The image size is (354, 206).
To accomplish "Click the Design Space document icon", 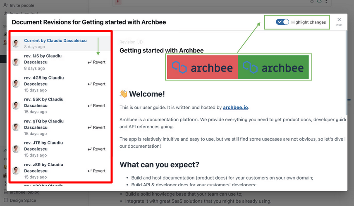I will tap(6, 200).
